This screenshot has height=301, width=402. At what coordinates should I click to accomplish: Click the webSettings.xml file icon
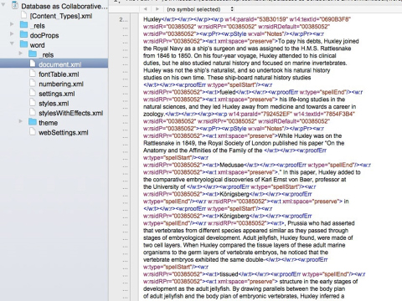pyautogui.click(x=33, y=132)
